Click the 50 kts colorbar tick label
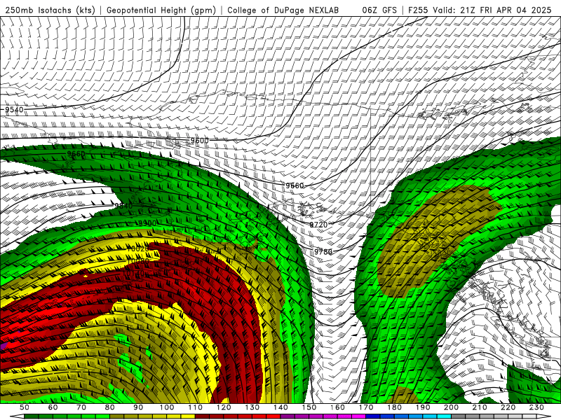Viewport: 561px width, 420px height. tap(25, 407)
